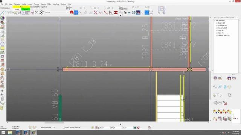The height and width of the screenshot is (135, 241).
Task: Click the red cancel circle in status bar
Action: pyautogui.click(x=138, y=127)
